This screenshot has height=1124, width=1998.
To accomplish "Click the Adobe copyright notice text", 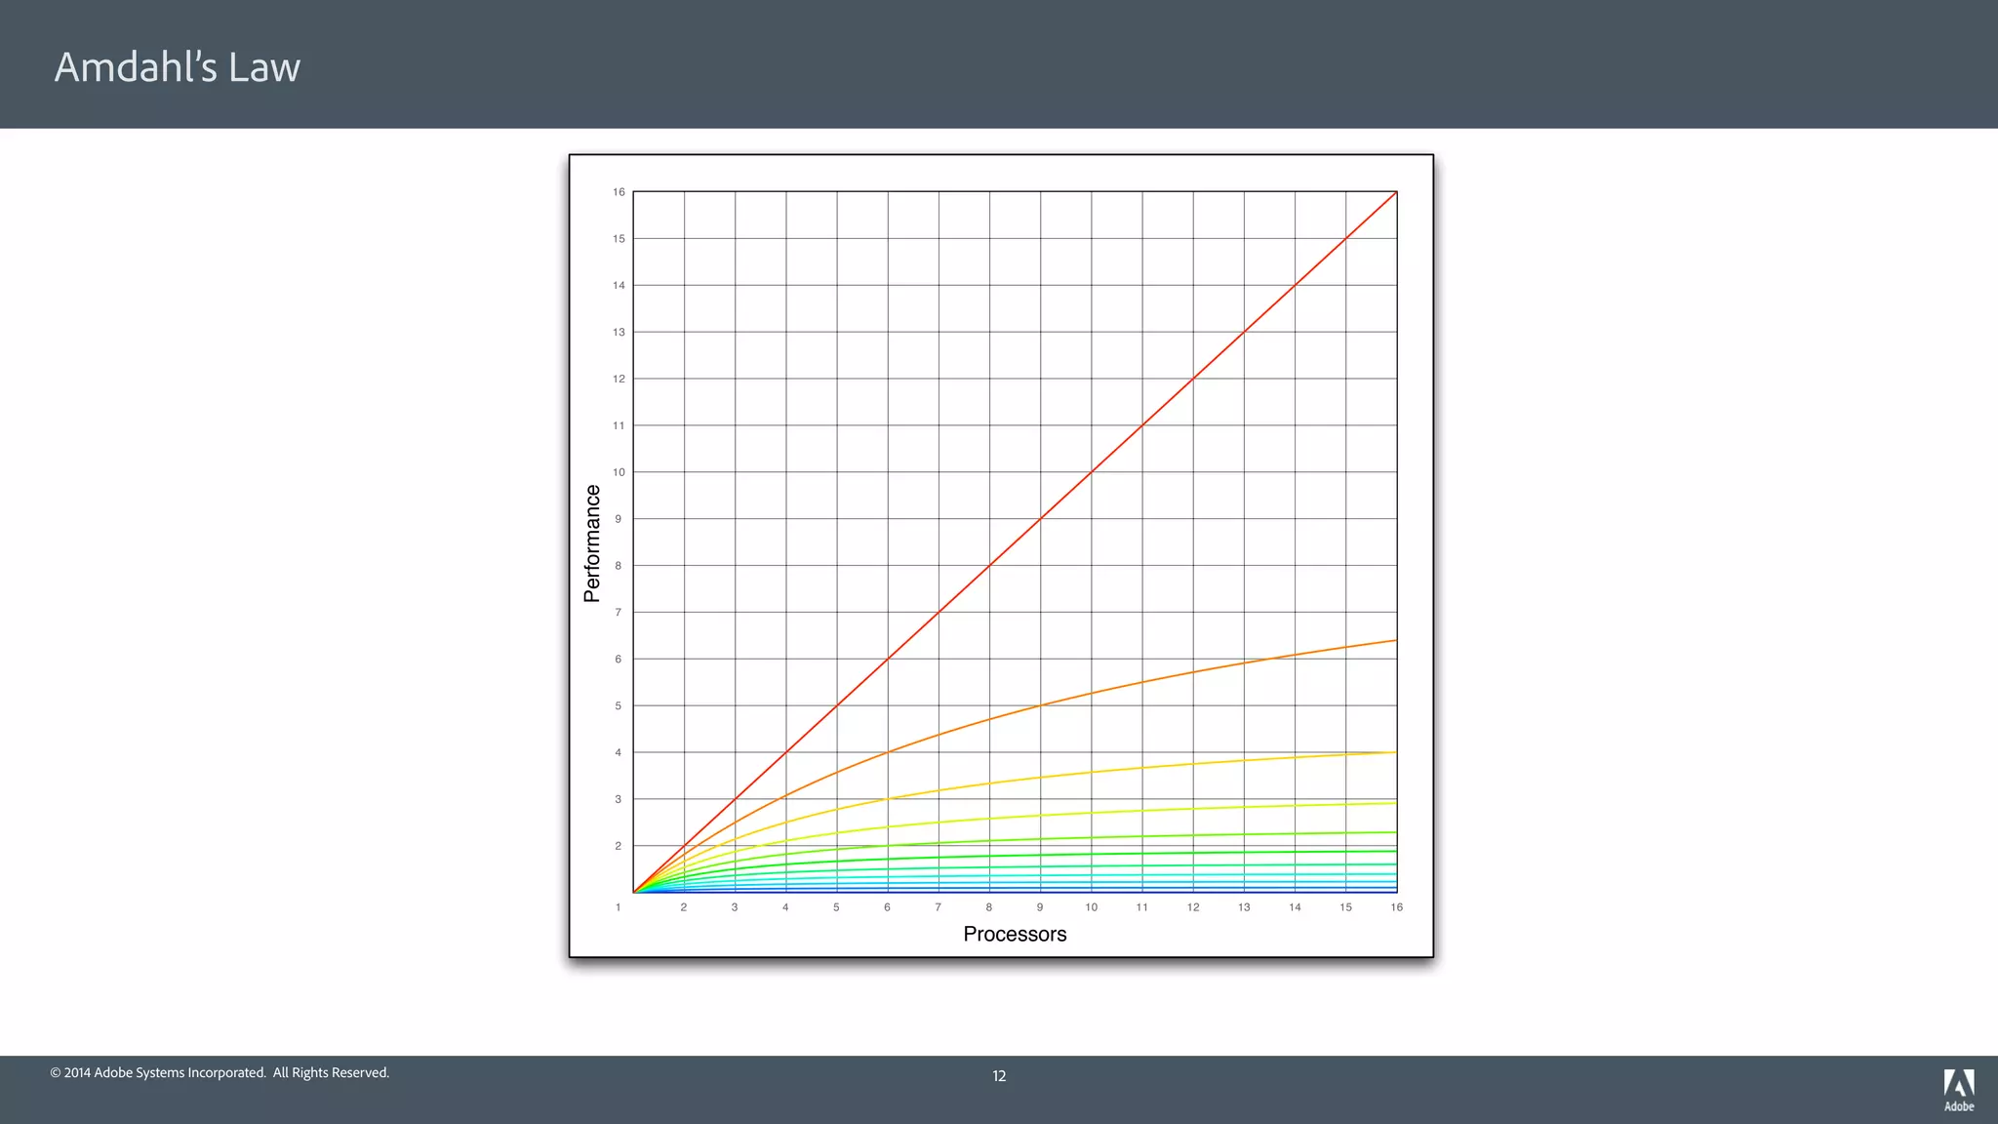I will [220, 1072].
